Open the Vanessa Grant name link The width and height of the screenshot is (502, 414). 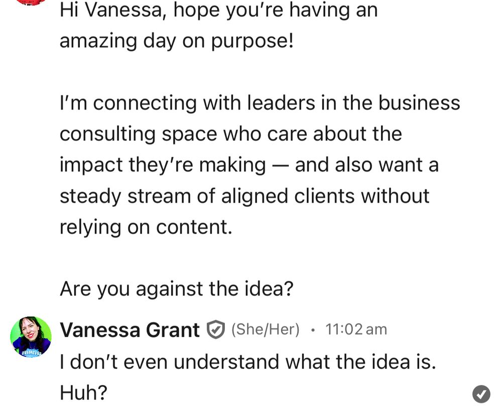coord(130,330)
